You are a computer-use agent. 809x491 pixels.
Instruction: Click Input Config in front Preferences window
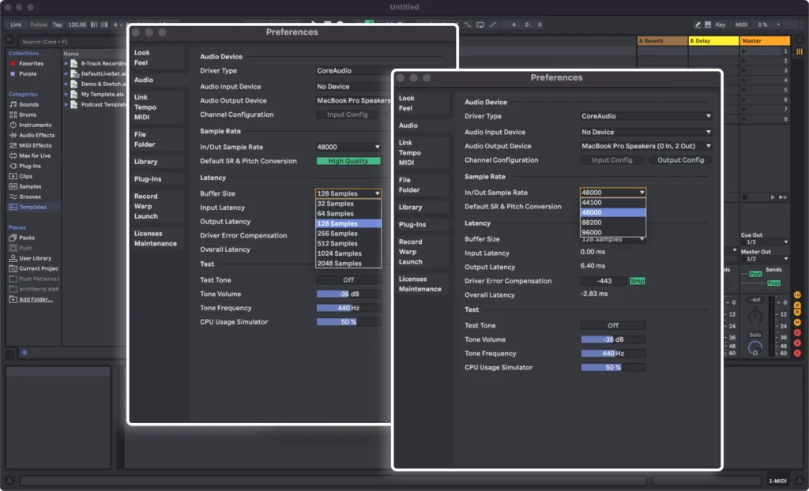[x=611, y=160]
